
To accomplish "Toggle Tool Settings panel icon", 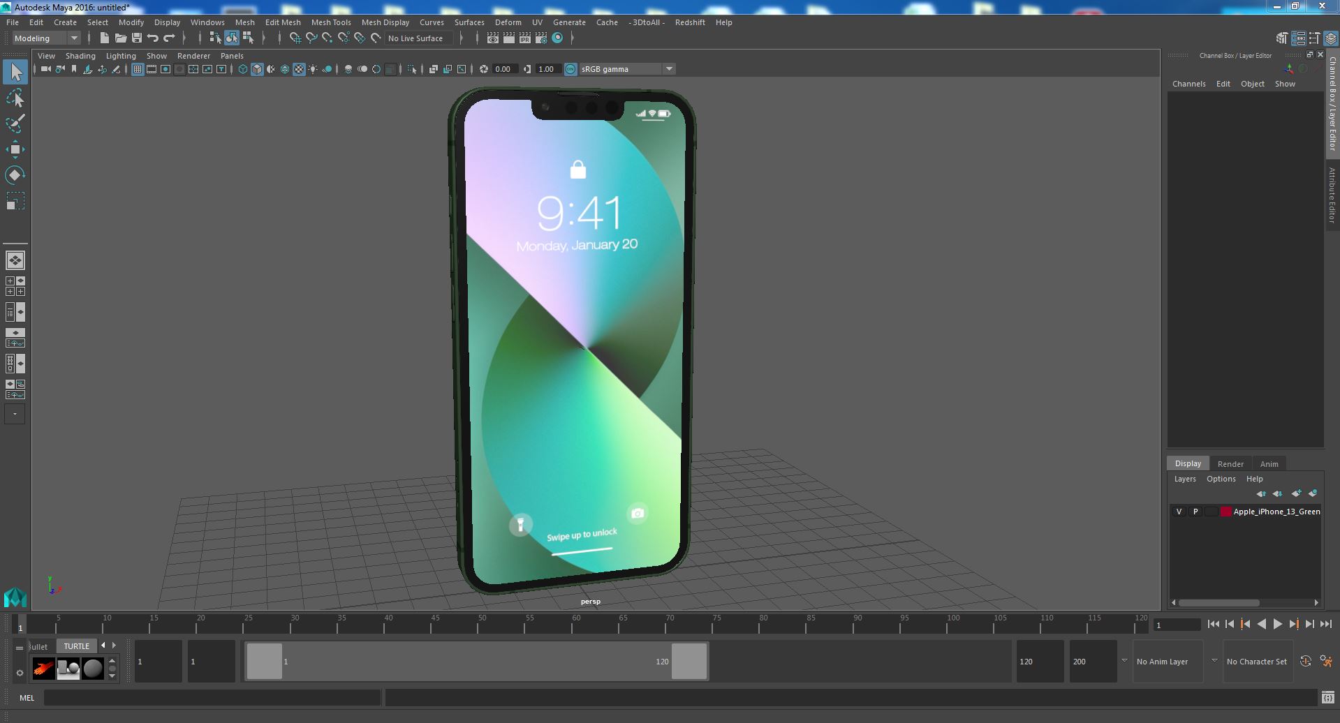I will pyautogui.click(x=1314, y=38).
